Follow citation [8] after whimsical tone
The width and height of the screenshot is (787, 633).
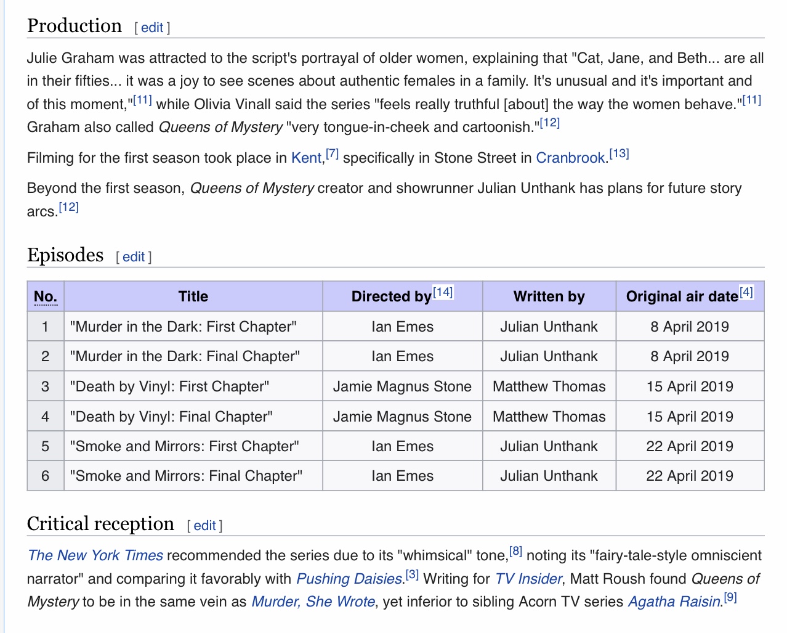pyautogui.click(x=516, y=551)
